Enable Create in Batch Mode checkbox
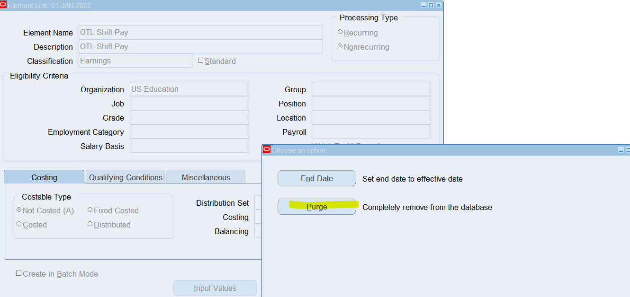This screenshot has height=297, width=630. [x=19, y=273]
